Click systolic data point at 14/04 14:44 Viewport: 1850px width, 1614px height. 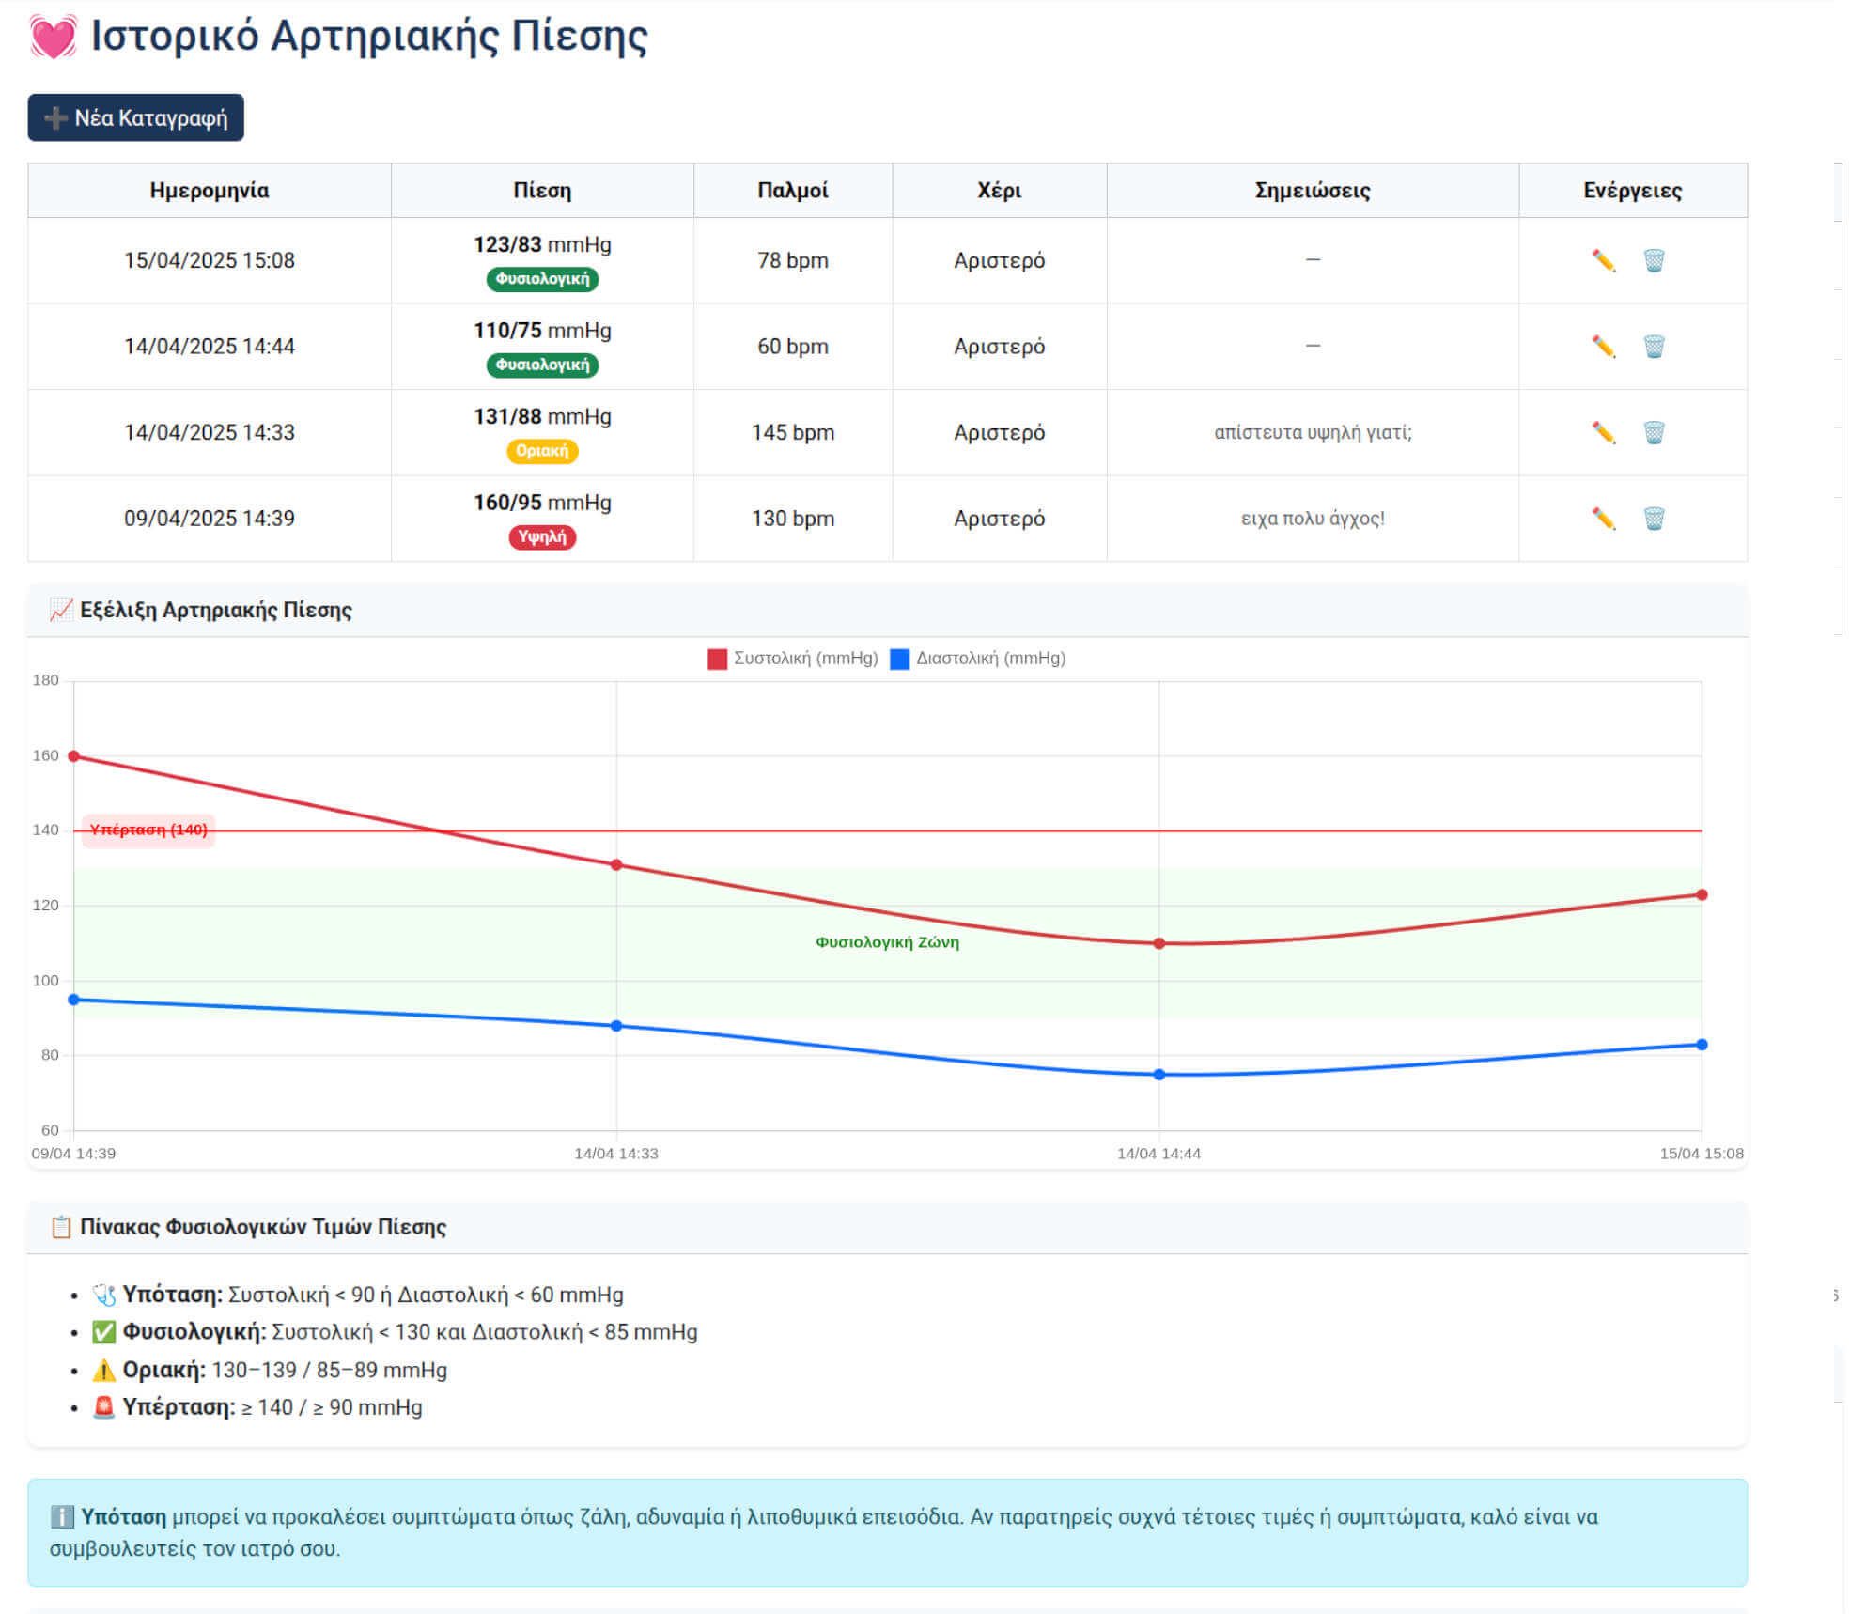1158,943
